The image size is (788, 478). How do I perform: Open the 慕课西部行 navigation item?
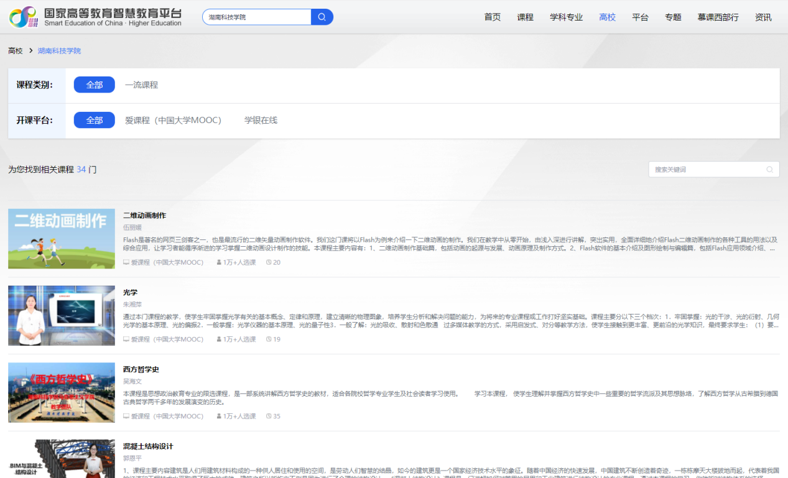(x=718, y=17)
